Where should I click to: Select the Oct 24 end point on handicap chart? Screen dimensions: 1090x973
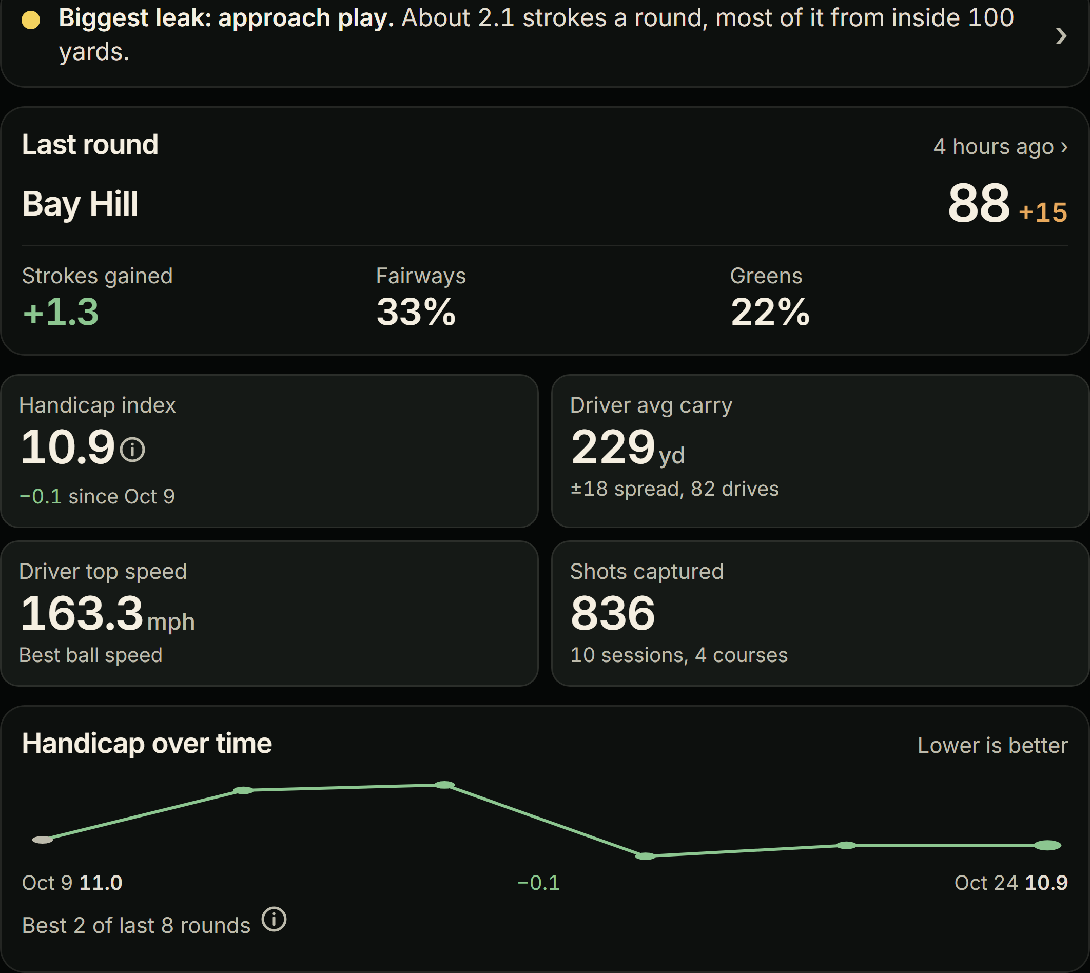[1047, 845]
